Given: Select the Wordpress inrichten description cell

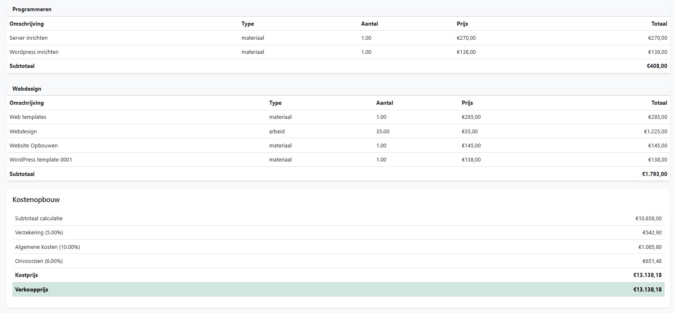Looking at the screenshot, I should pyautogui.click(x=34, y=52).
